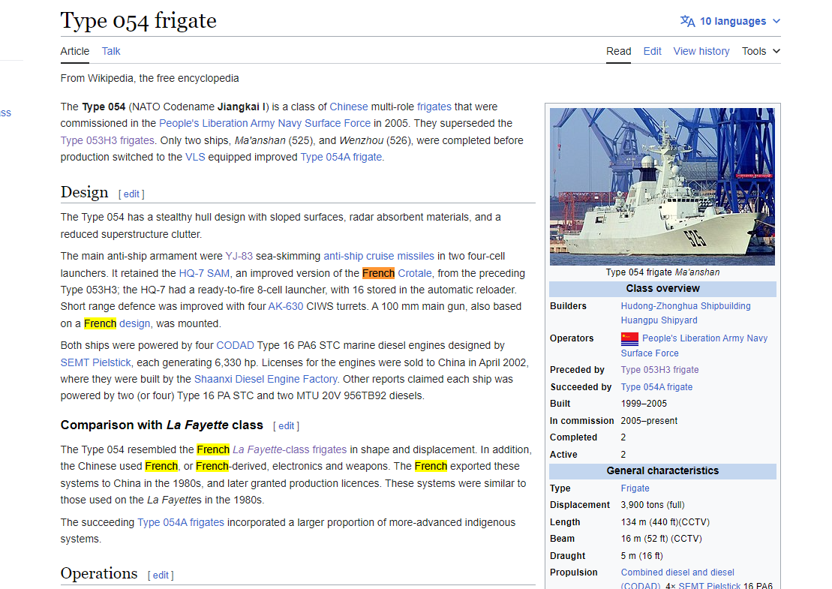
Task: Open the View history tab
Action: 701,52
